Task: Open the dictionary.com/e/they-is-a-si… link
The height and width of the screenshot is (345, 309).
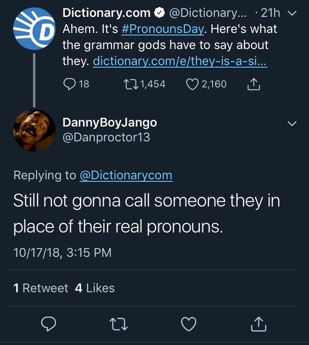Action: tap(180, 61)
